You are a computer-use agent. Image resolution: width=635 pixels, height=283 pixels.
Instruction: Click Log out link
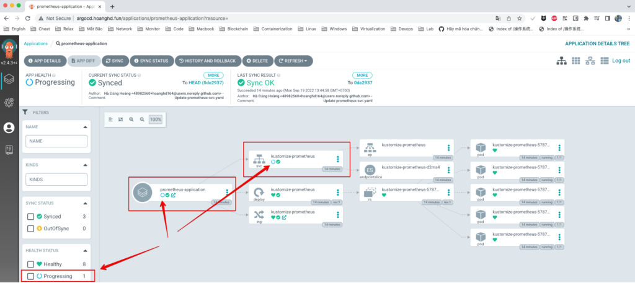click(x=621, y=61)
